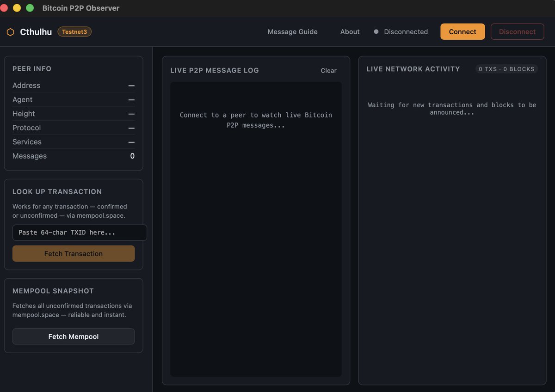This screenshot has width=555, height=392.
Task: Click the MEMPOOL SNAPSHOT heading
Action: click(x=53, y=291)
